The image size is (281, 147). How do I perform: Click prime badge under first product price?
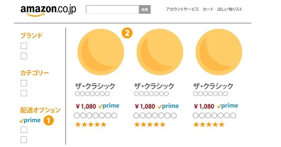coord(109,106)
